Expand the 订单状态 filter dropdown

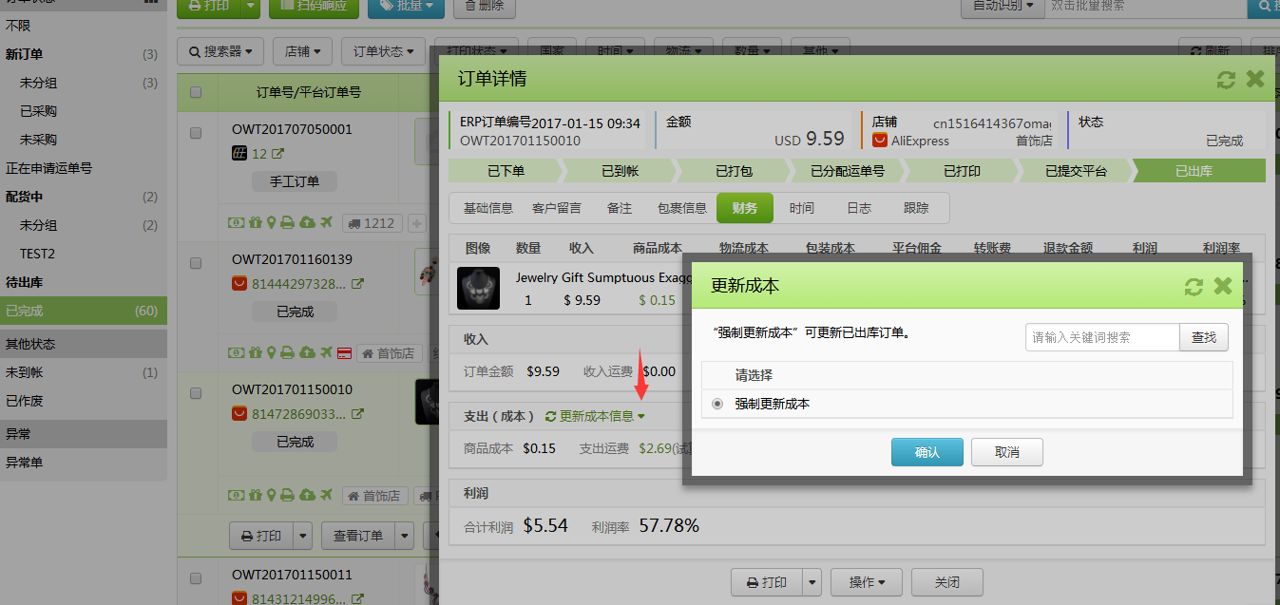pyautogui.click(x=384, y=51)
